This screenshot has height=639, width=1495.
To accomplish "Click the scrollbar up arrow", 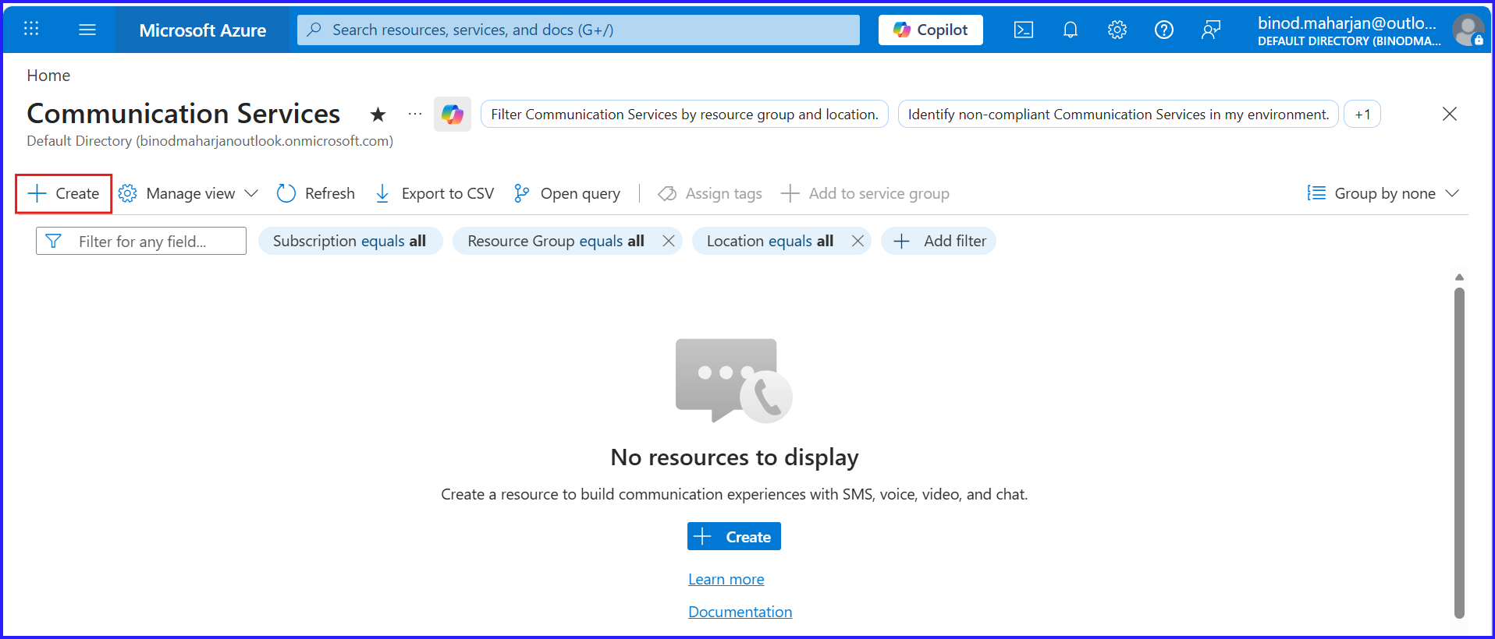I will point(1459,277).
